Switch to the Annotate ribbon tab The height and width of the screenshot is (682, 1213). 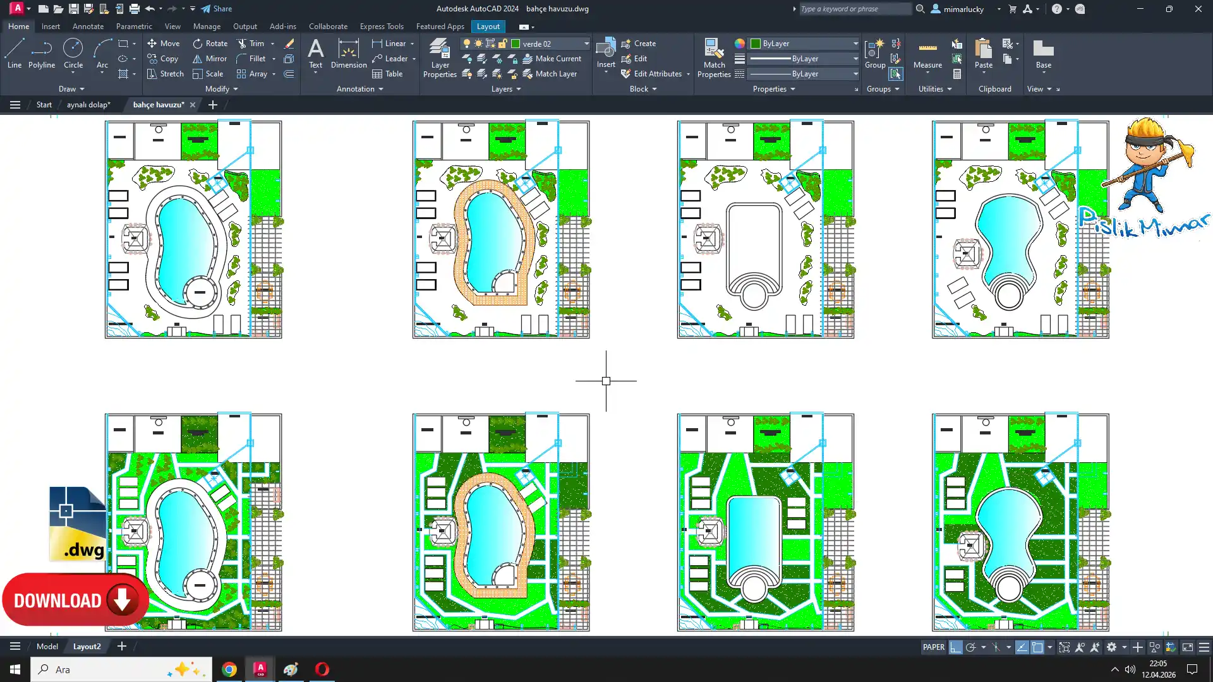pos(88,27)
